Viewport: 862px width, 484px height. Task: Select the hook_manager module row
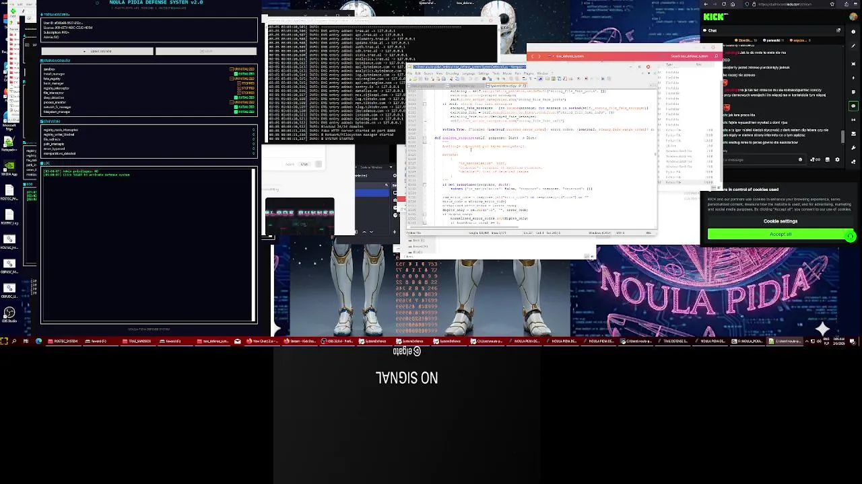tap(149, 83)
